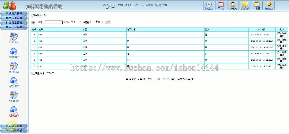Viewport: 289px width, 134px height.
Task: Click 修改 for question 002
Action: (279, 59)
